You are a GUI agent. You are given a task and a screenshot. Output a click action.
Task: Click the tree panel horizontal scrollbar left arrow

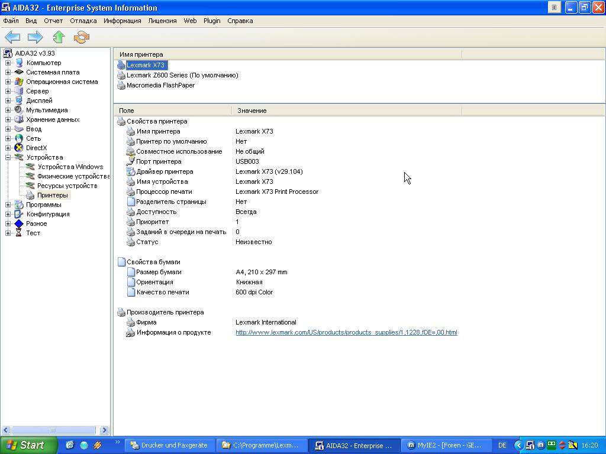pyautogui.click(x=6, y=430)
